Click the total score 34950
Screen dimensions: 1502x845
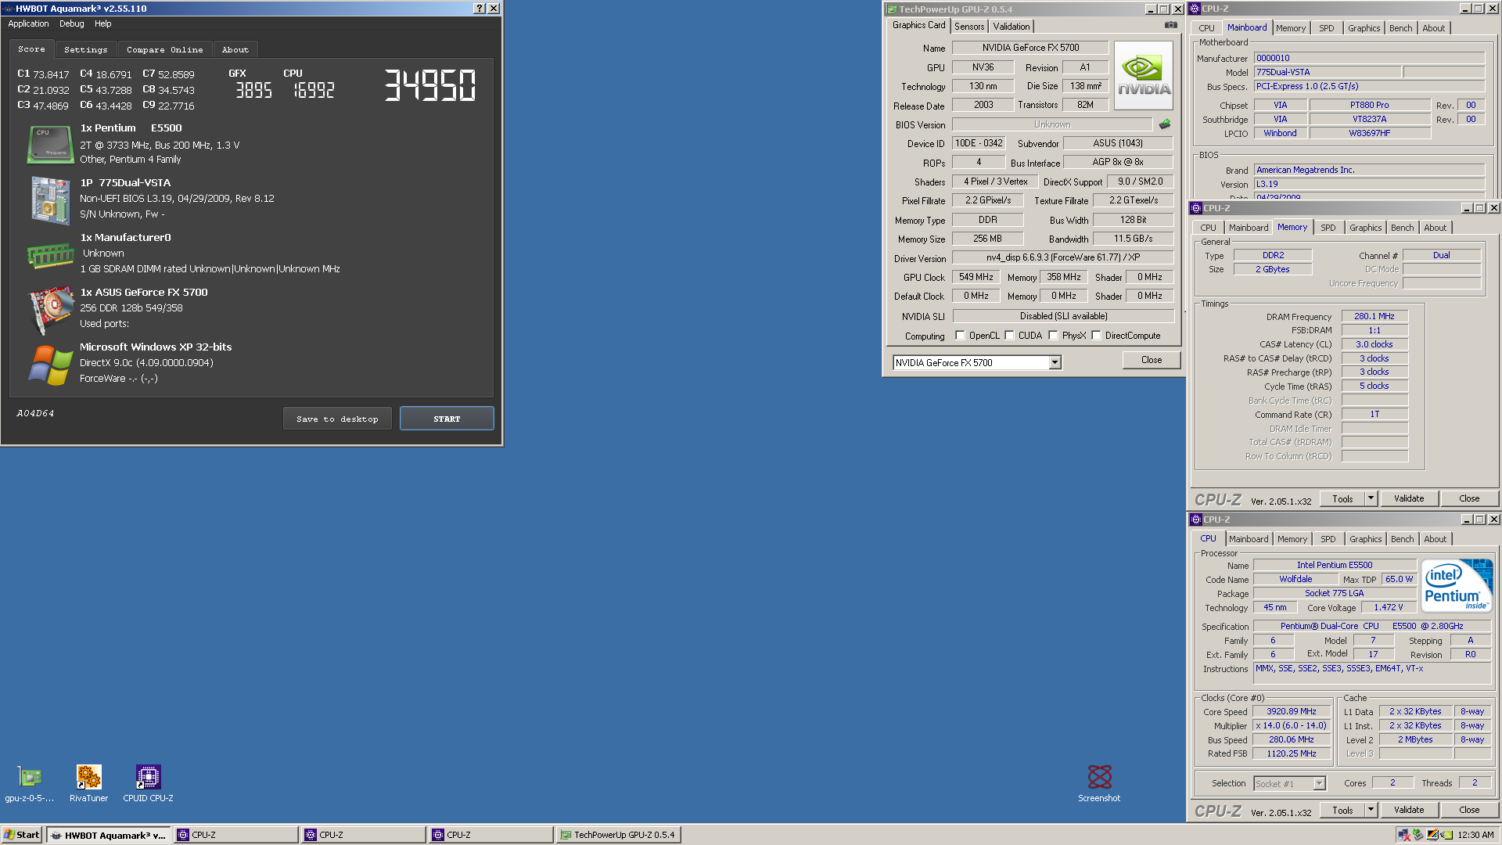point(429,85)
